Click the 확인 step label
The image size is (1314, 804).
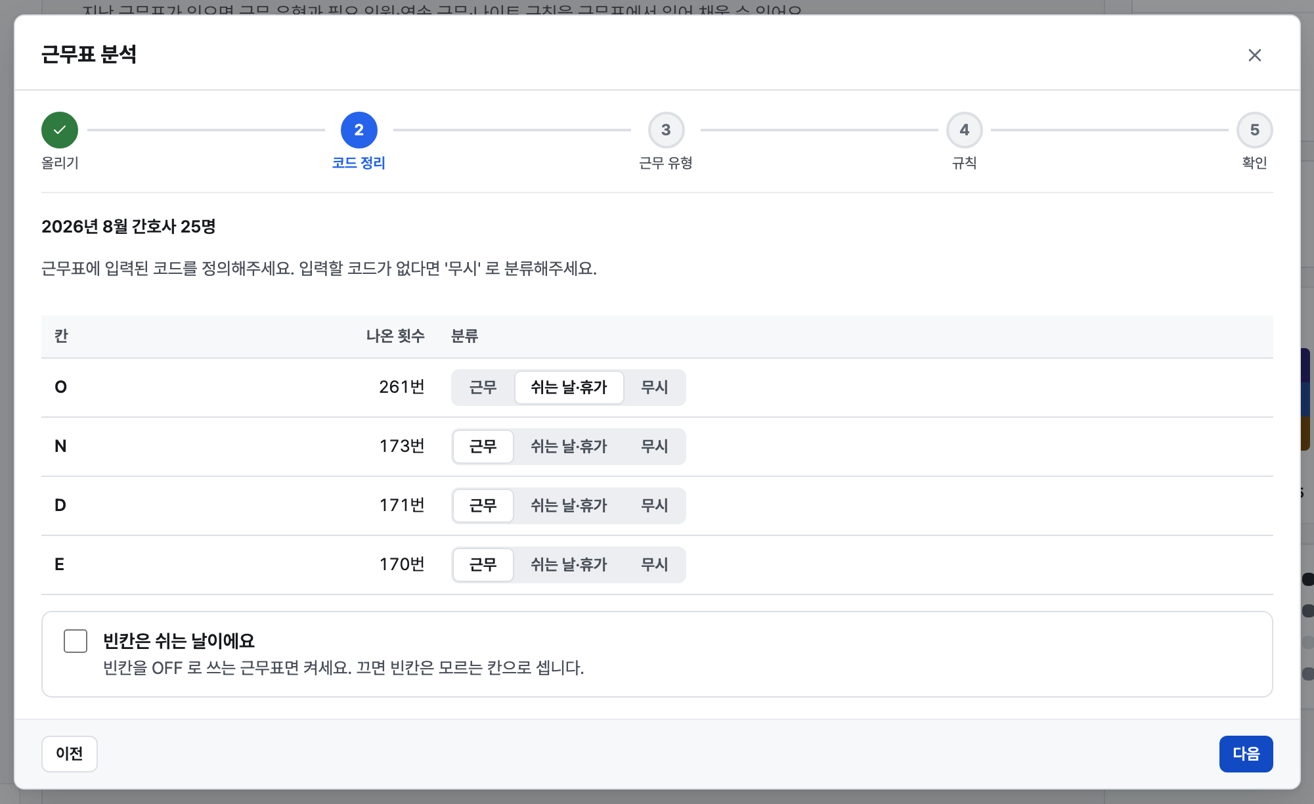pos(1254,163)
